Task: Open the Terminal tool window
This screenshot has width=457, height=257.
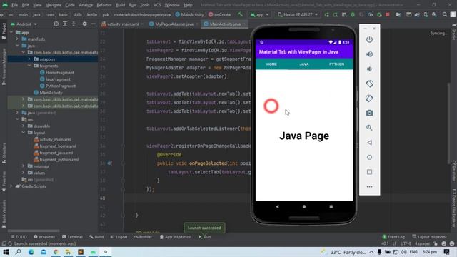Action: 72,237
